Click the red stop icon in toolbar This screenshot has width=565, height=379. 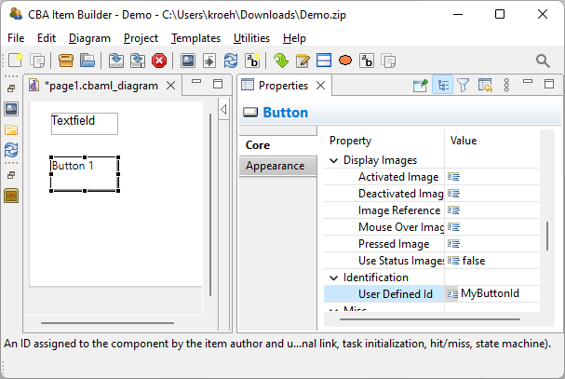tap(159, 61)
